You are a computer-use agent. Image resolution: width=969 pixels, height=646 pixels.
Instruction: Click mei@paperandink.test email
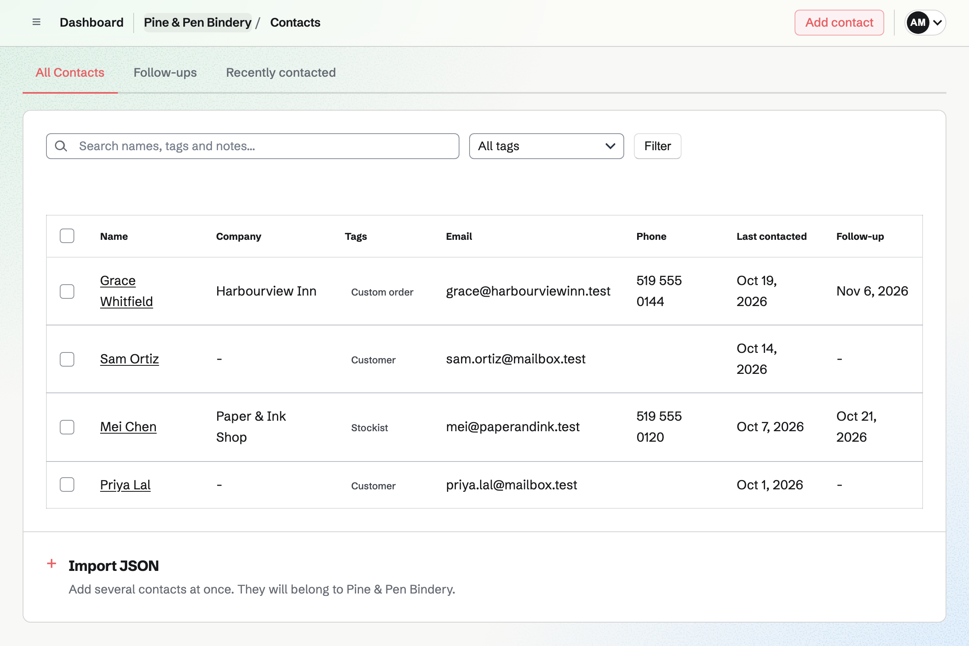512,427
